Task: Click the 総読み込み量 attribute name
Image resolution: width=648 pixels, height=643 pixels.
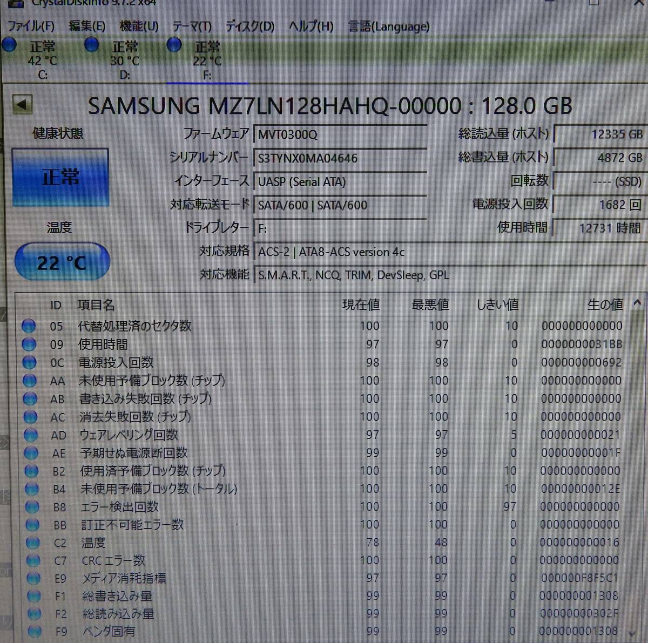Action: click(118, 614)
